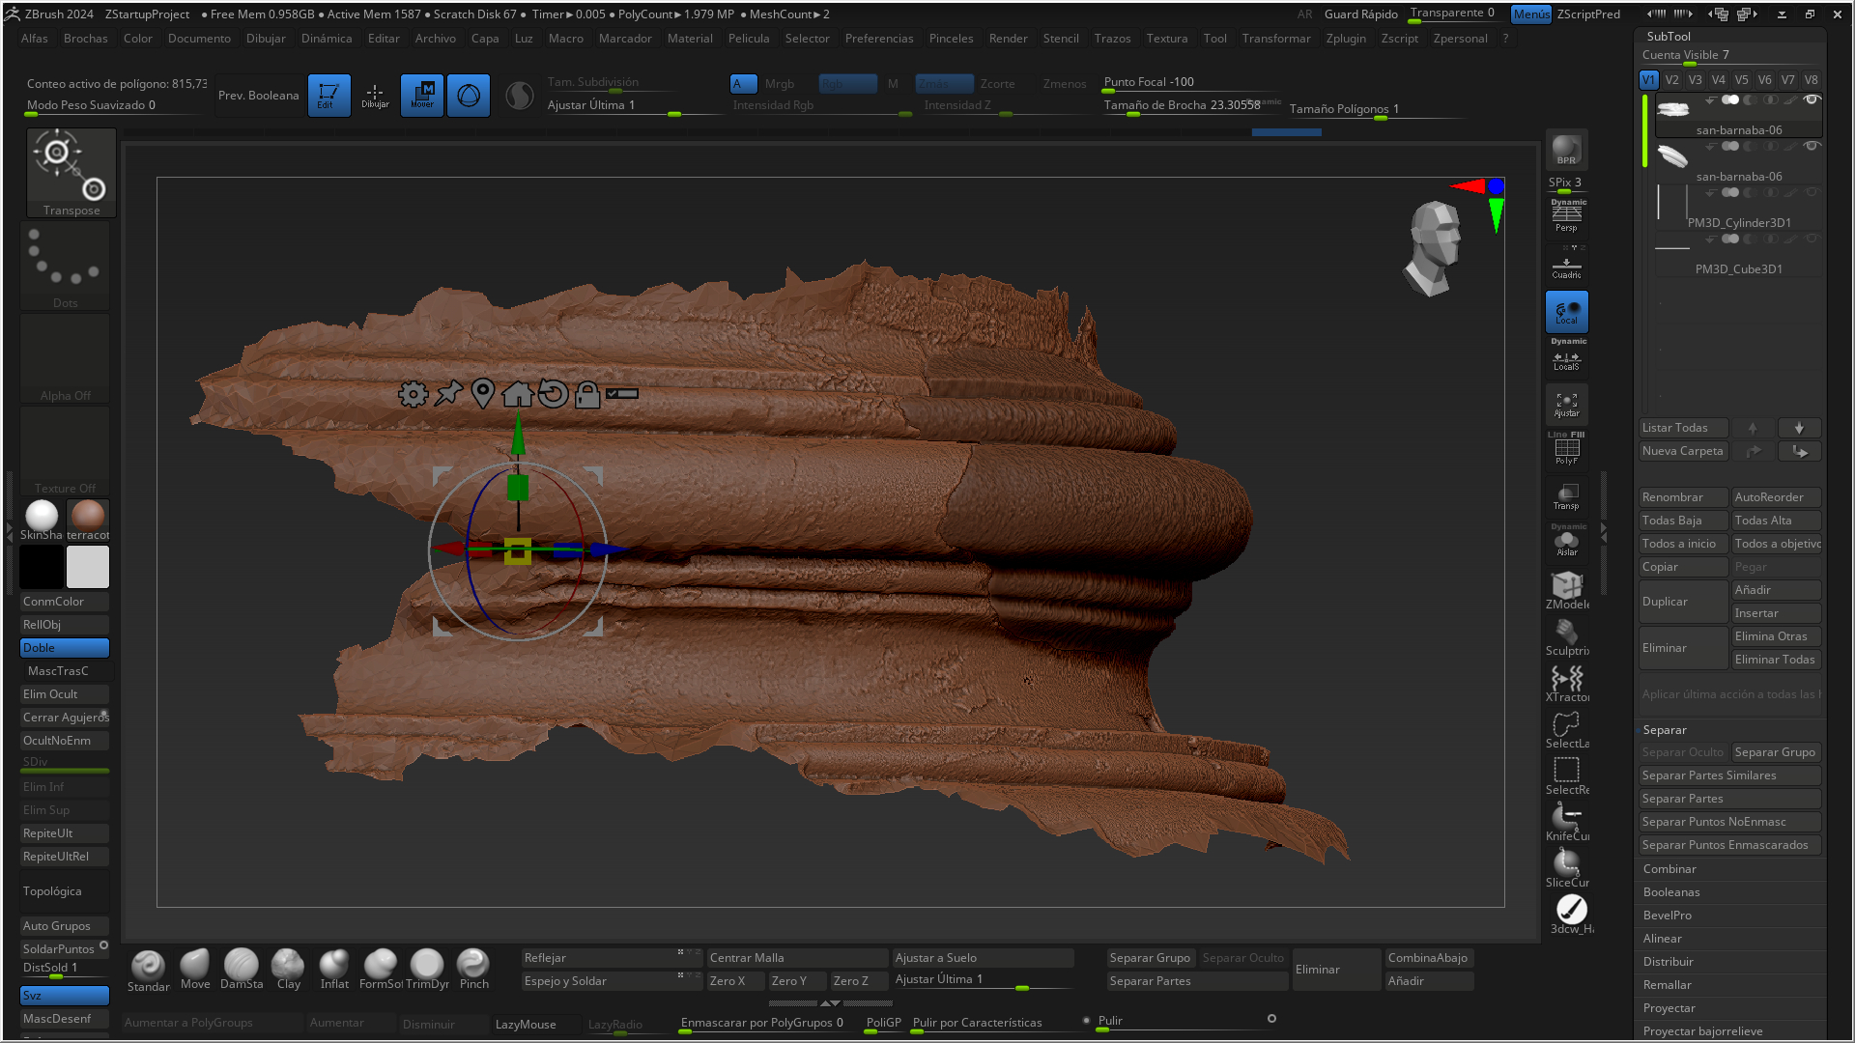Open the Zplugin menu
This screenshot has height=1043, width=1855.
point(1345,39)
